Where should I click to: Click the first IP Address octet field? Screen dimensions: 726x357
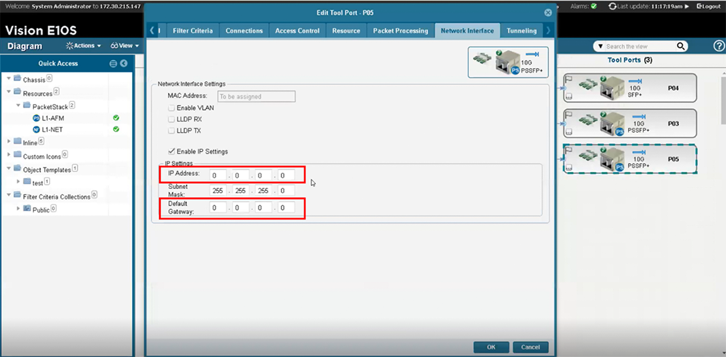point(218,175)
